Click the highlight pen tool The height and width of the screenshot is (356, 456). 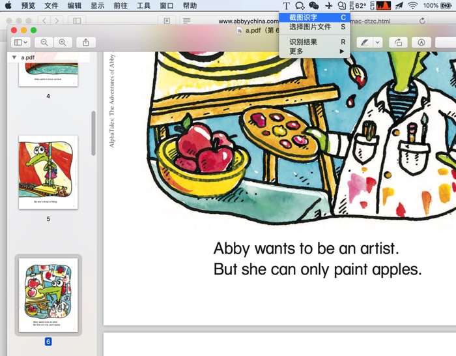coord(364,42)
